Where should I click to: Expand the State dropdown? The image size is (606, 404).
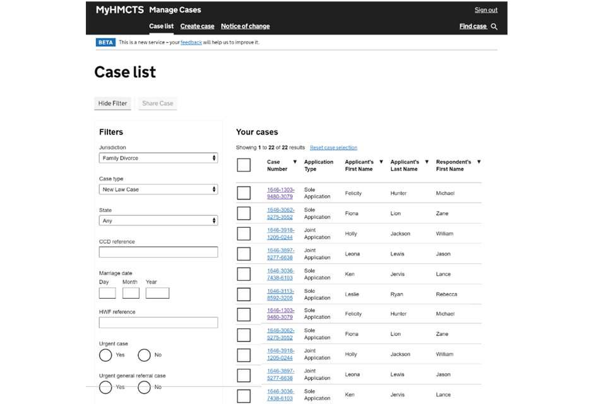158,221
